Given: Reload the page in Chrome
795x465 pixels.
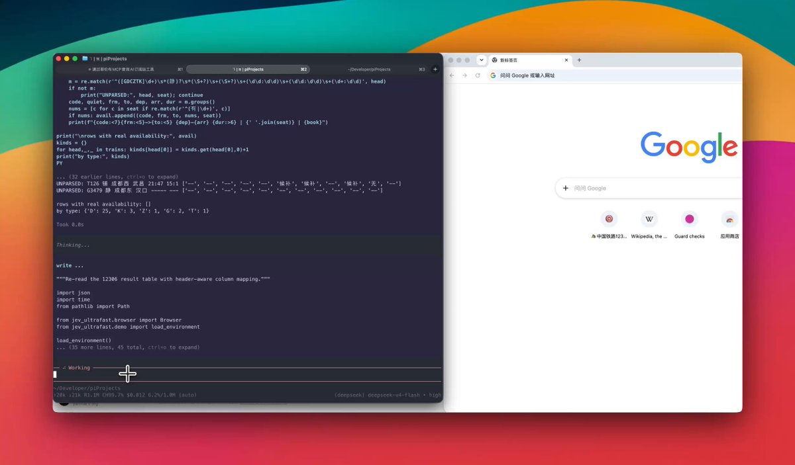Looking at the screenshot, I should 477,75.
